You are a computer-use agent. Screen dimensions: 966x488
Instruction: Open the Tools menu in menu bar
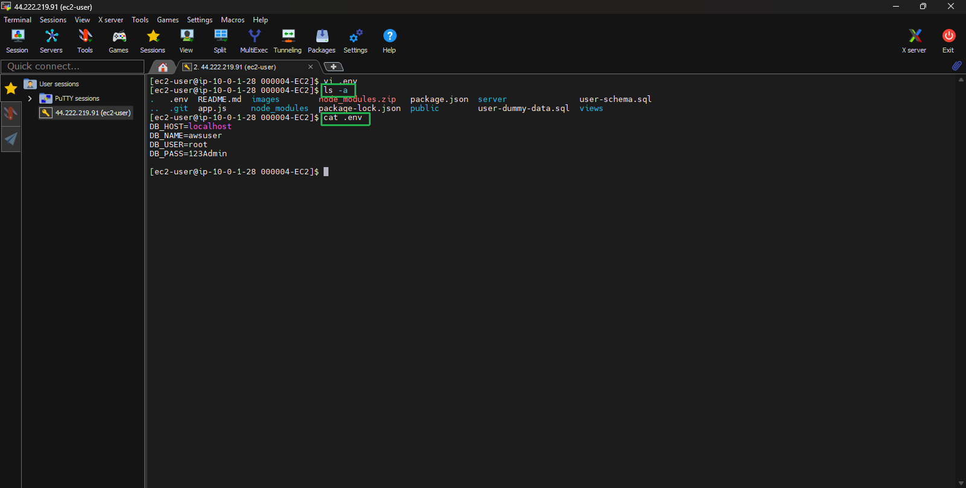(140, 20)
